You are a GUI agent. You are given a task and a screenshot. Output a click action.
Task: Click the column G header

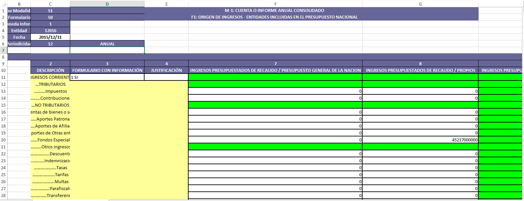pos(420,4)
